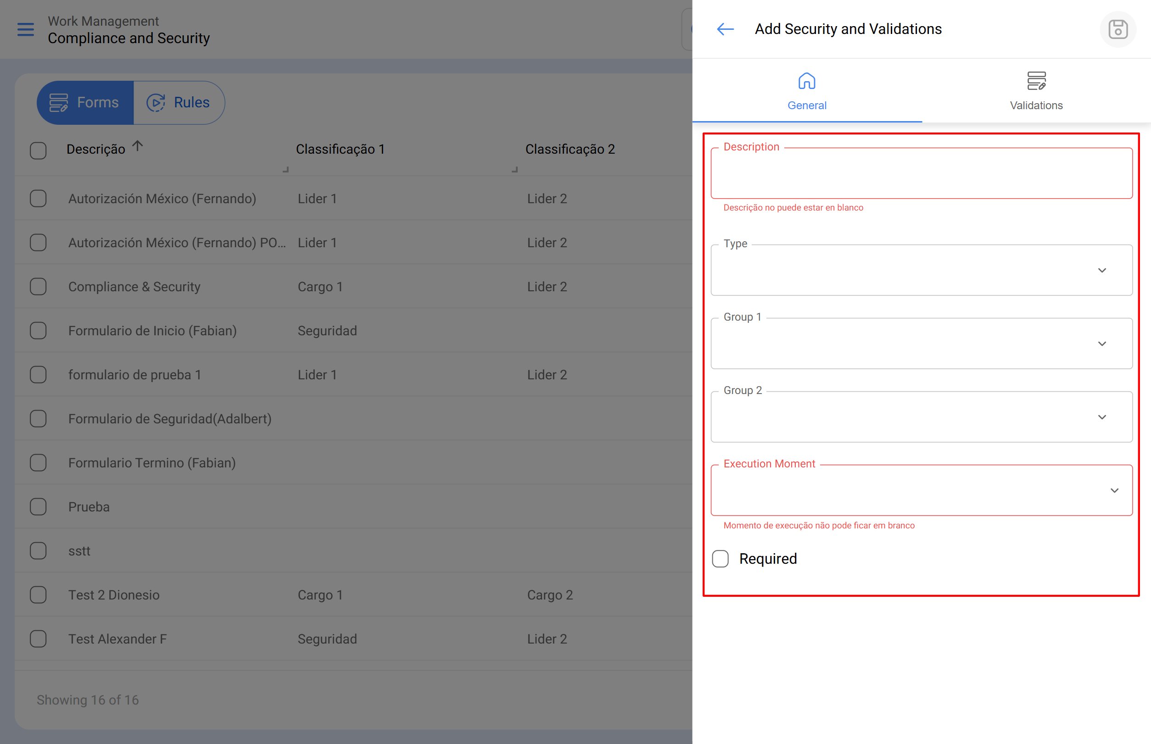1151x744 pixels.
Task: Click the Validations tab form icon
Action: pyautogui.click(x=1036, y=81)
